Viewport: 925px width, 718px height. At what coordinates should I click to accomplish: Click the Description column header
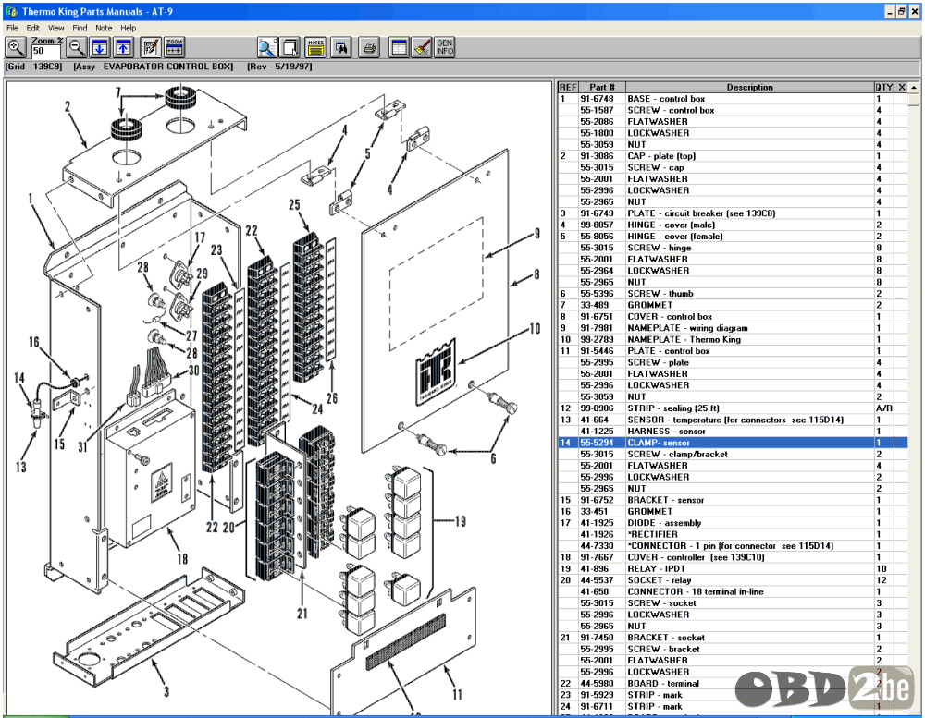coord(750,87)
